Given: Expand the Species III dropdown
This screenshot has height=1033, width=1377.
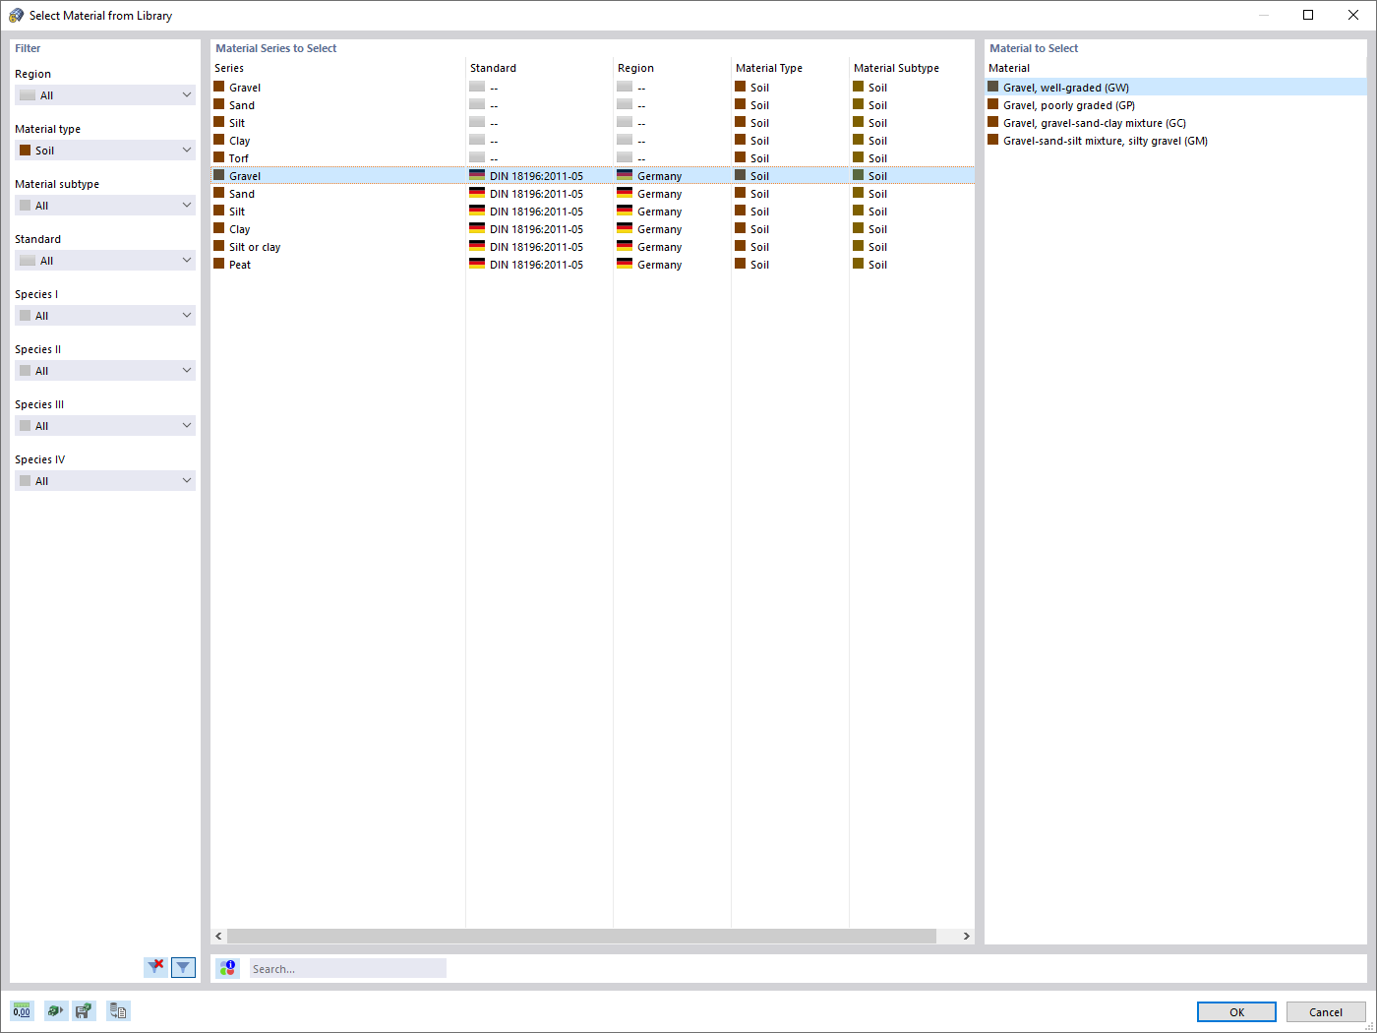Looking at the screenshot, I should 105,426.
